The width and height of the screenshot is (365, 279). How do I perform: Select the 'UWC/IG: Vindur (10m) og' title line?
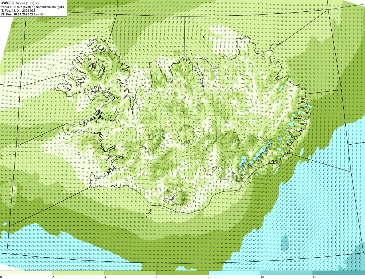coord(20,3)
